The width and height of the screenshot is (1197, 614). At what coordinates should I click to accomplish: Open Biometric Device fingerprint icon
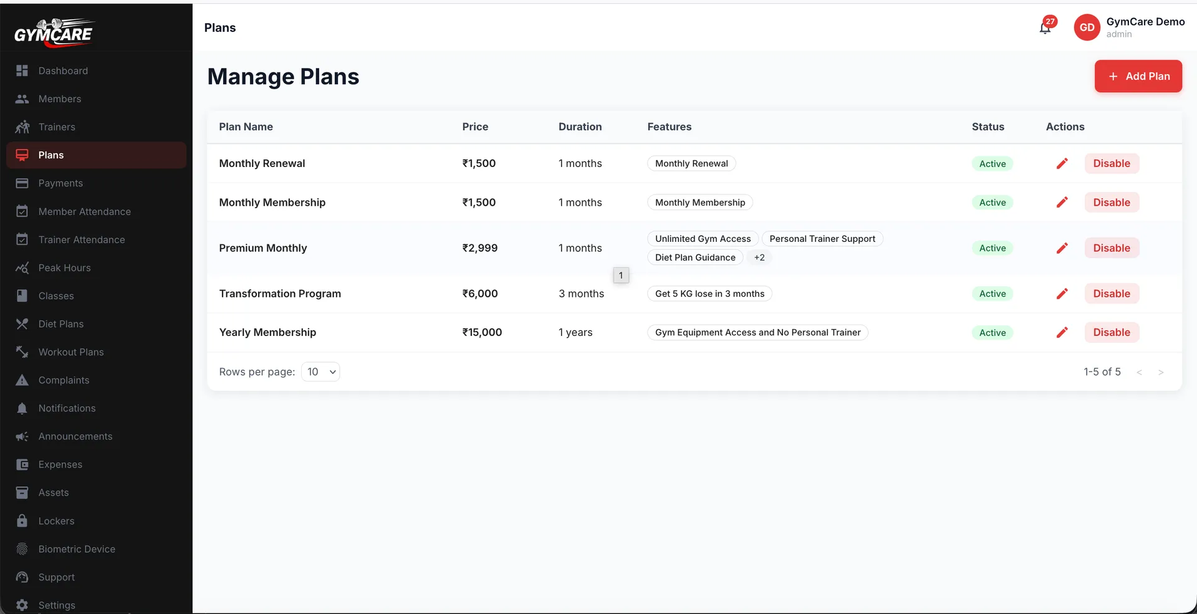click(x=22, y=549)
